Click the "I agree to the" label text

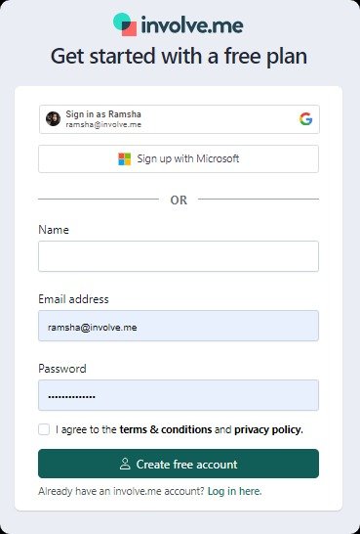pos(86,429)
